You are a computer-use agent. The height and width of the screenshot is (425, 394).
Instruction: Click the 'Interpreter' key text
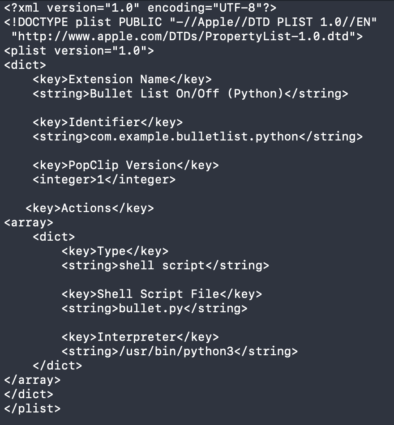137,337
